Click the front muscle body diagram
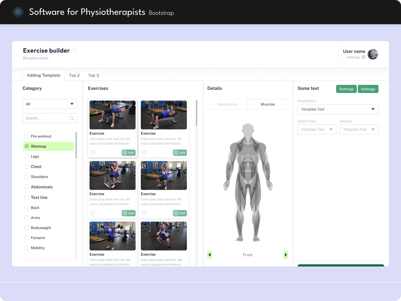The image size is (401, 301). pyautogui.click(x=248, y=183)
